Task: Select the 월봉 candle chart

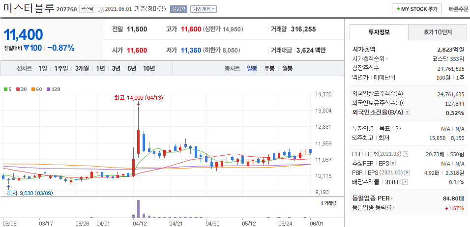Action: [x=287, y=68]
